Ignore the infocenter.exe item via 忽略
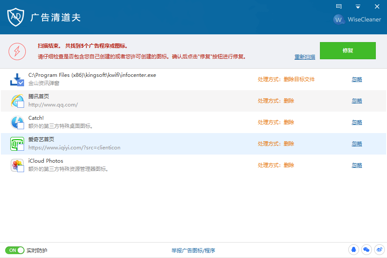387x258 pixels. (x=357, y=79)
